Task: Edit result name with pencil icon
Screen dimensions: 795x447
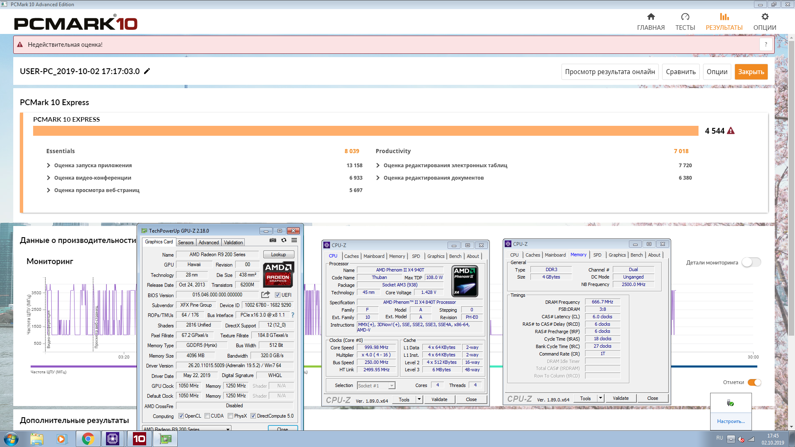Action: pyautogui.click(x=147, y=71)
